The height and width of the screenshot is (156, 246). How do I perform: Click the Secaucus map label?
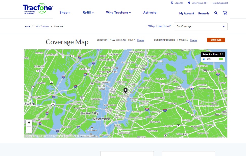(85, 69)
